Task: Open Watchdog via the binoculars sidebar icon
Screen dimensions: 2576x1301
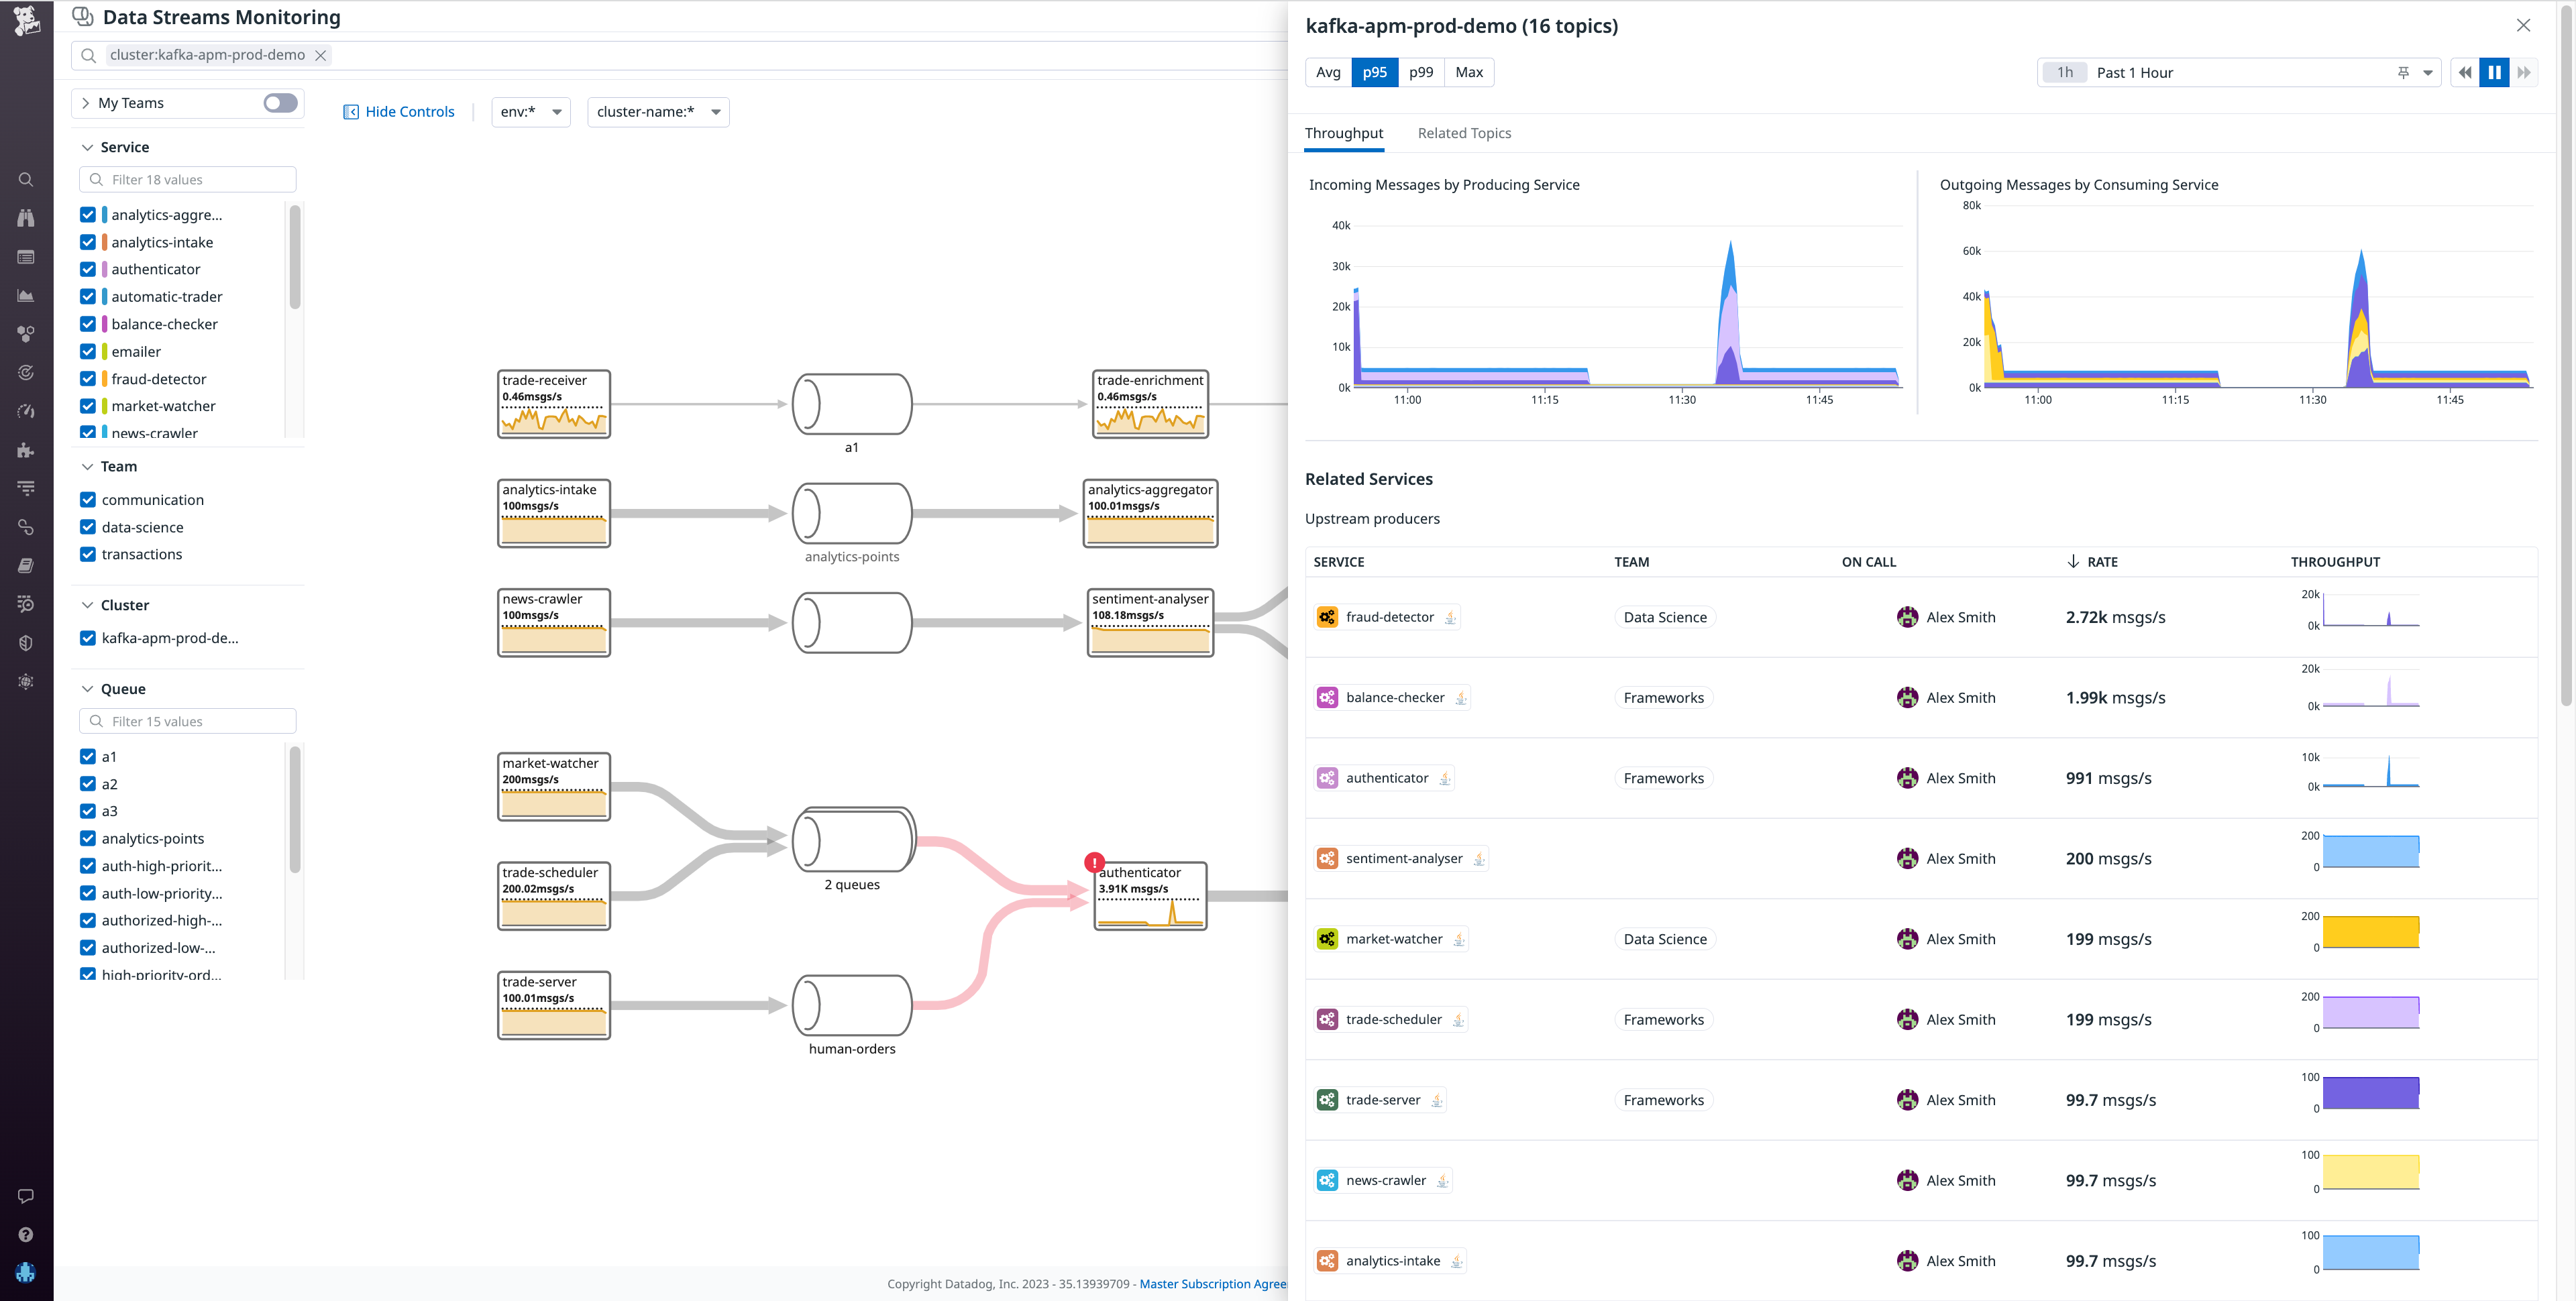Action: [26, 217]
